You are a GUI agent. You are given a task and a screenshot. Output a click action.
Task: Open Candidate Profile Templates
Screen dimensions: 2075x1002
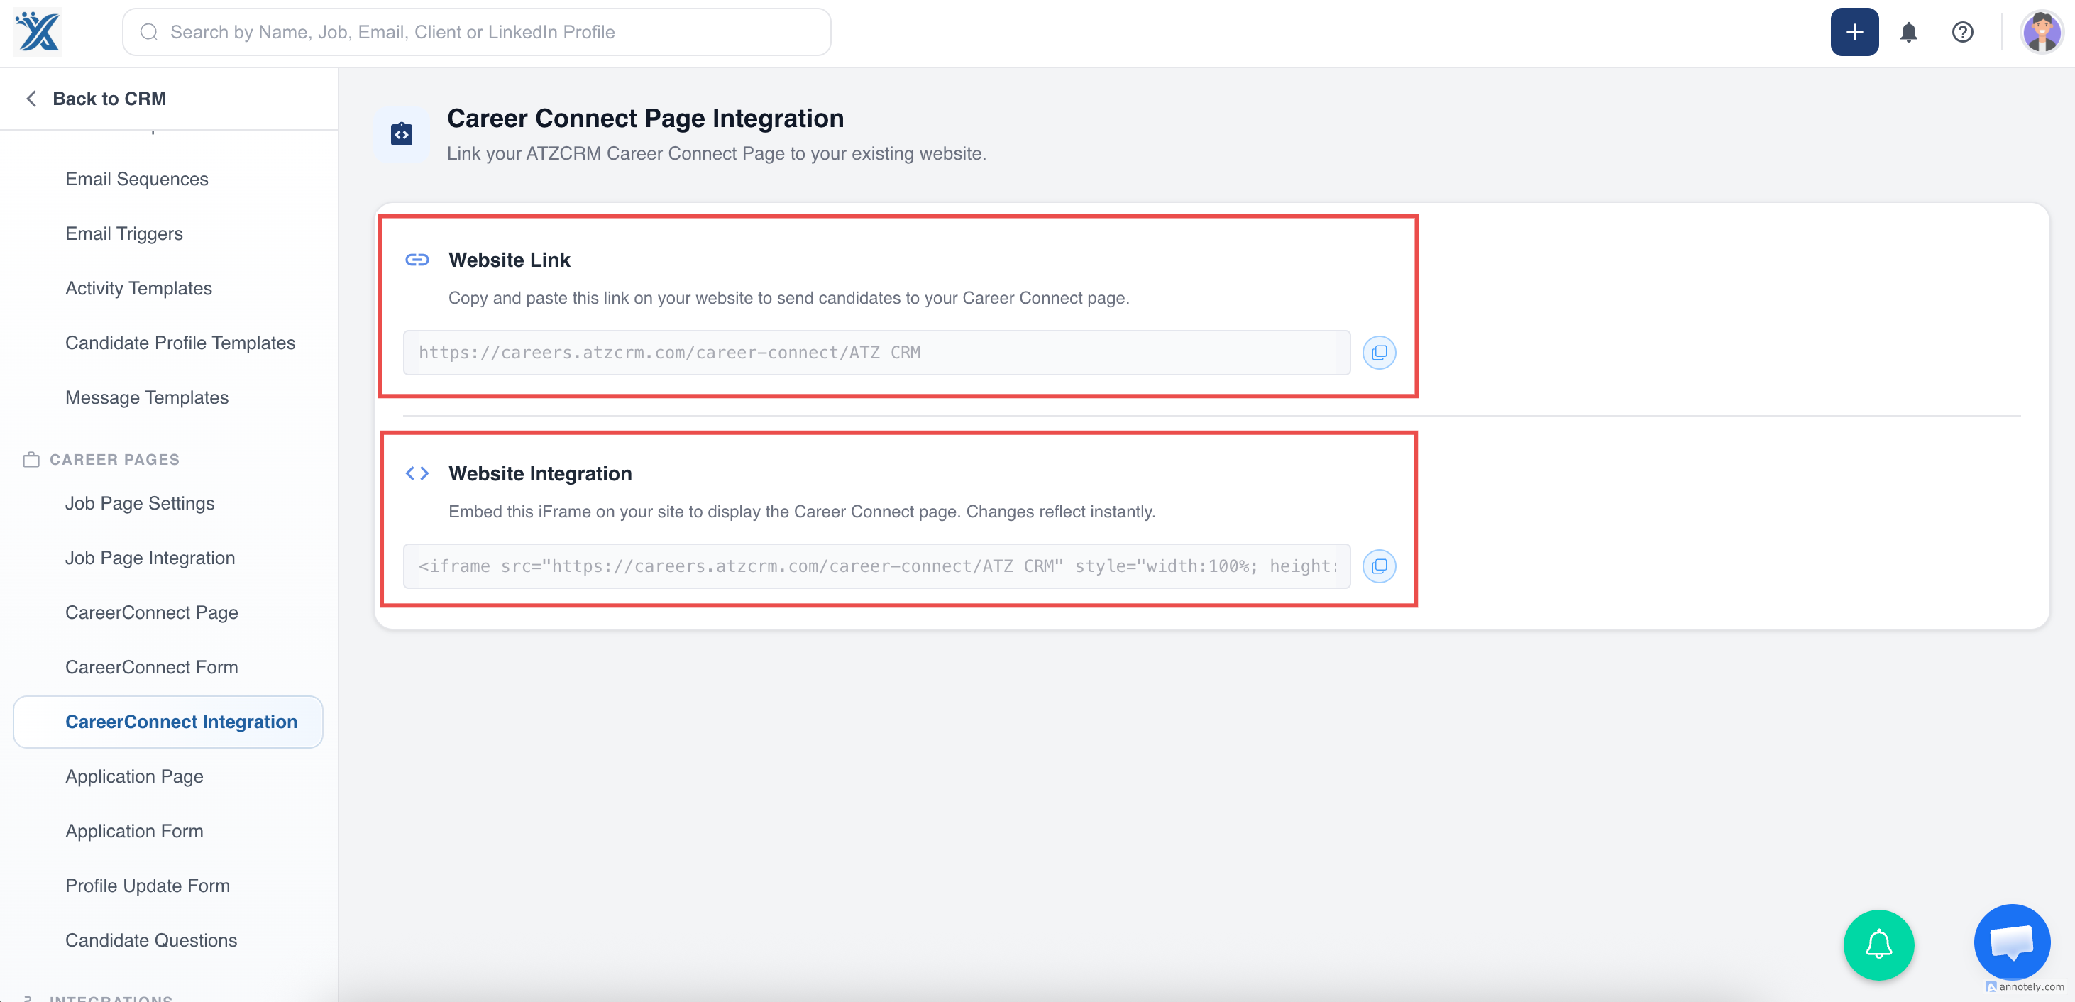tap(180, 343)
